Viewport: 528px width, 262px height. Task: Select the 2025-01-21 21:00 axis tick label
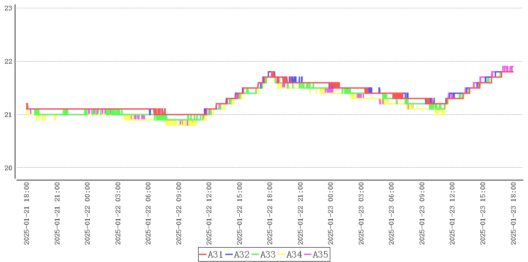click(57, 214)
